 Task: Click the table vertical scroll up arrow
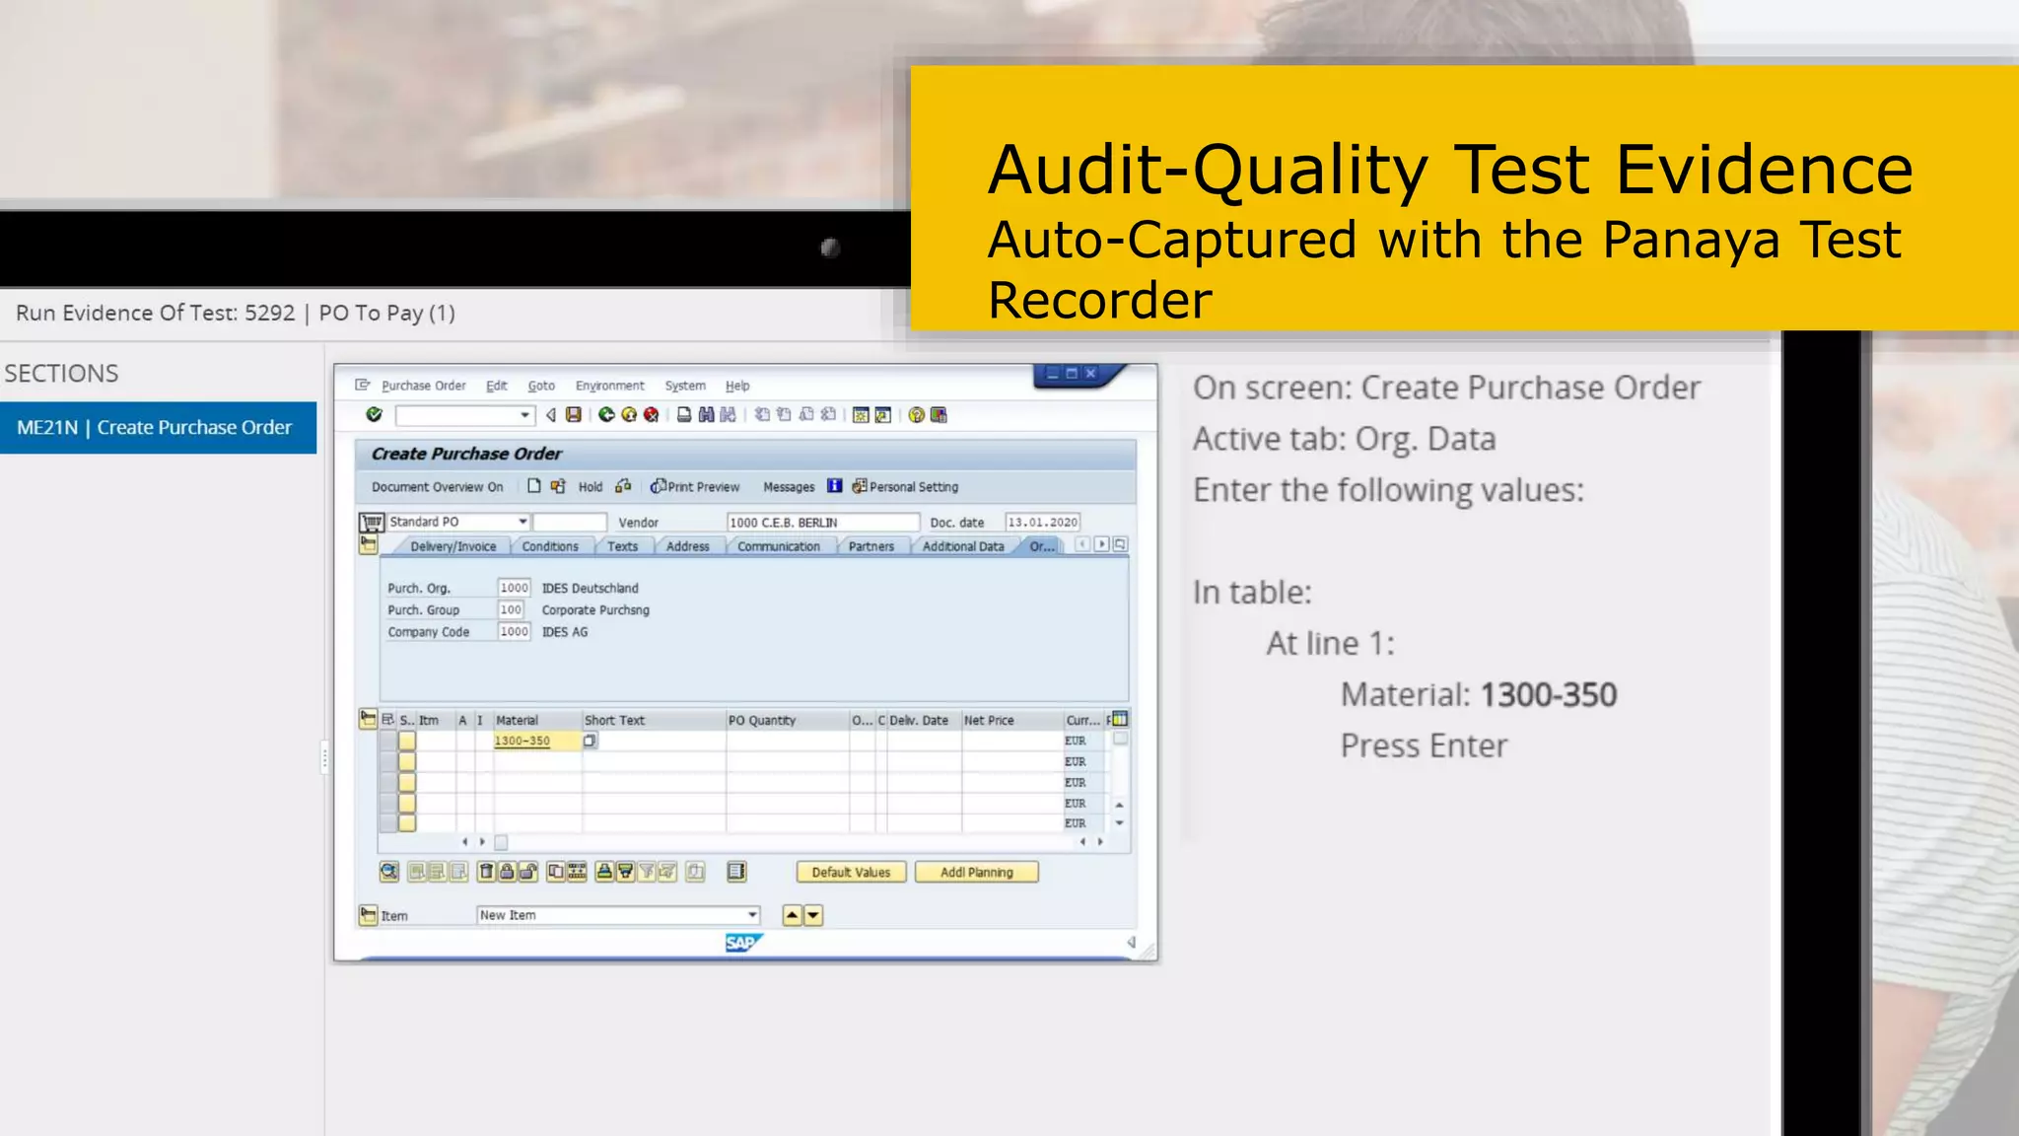click(1120, 804)
